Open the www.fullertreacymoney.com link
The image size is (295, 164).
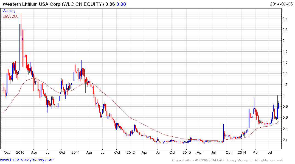click(x=27, y=160)
